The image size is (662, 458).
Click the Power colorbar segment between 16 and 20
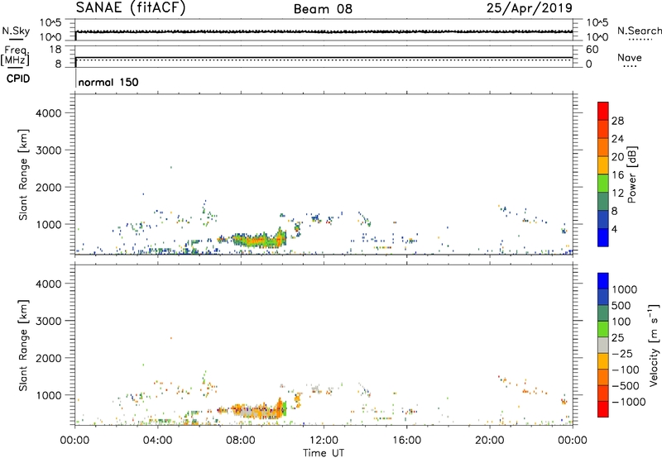(x=603, y=165)
